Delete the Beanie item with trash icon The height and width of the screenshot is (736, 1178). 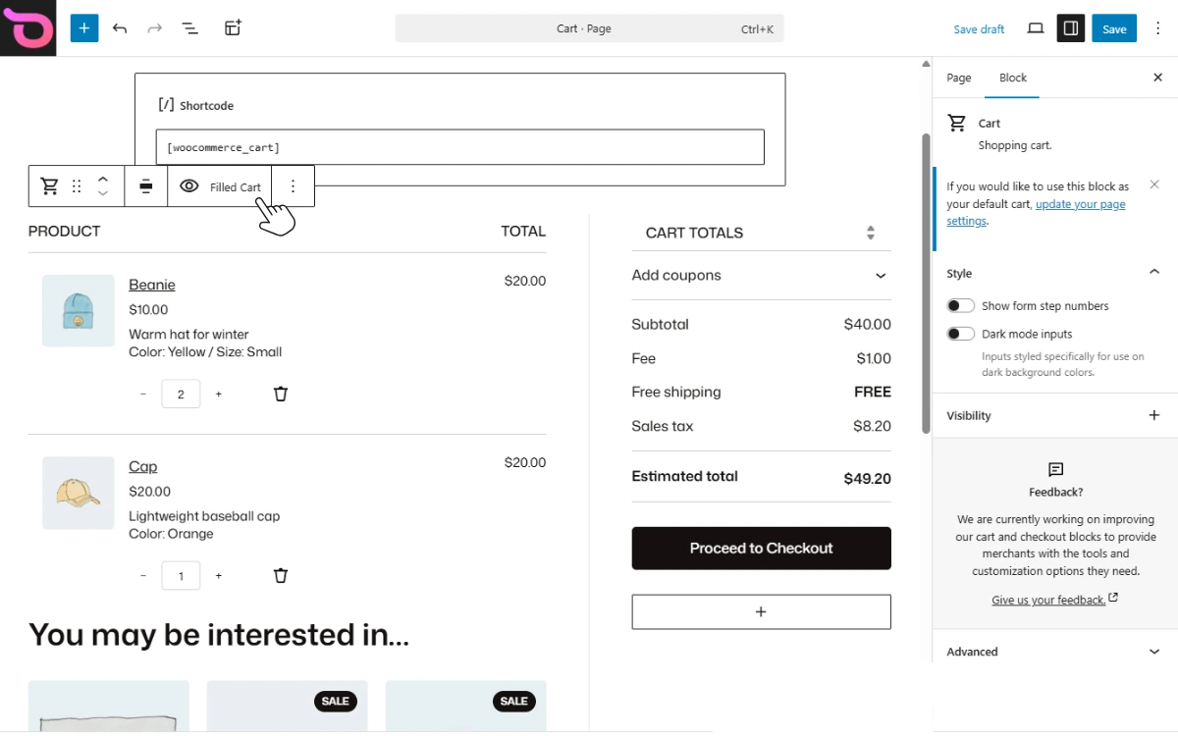tap(281, 394)
